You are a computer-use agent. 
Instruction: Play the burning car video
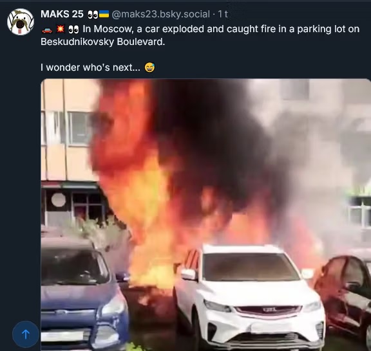click(x=206, y=215)
